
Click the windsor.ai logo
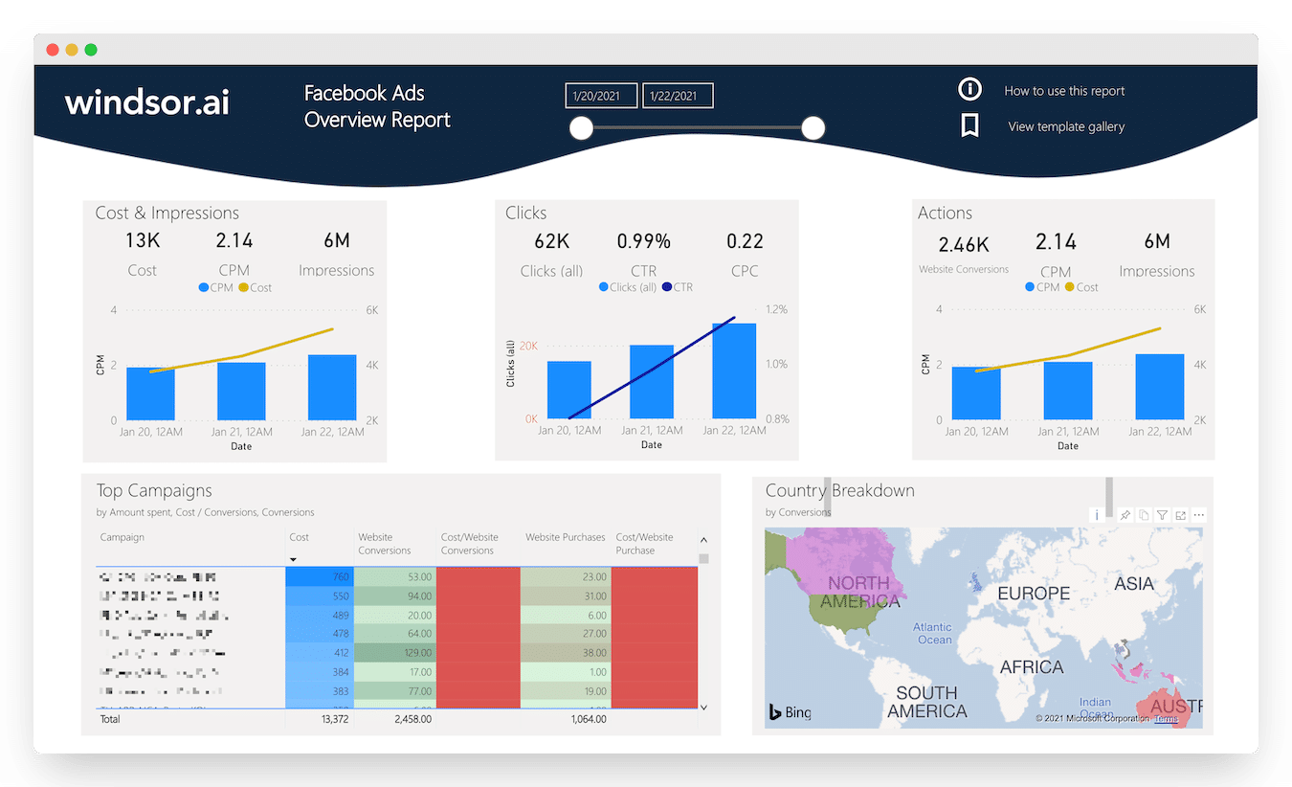(147, 101)
